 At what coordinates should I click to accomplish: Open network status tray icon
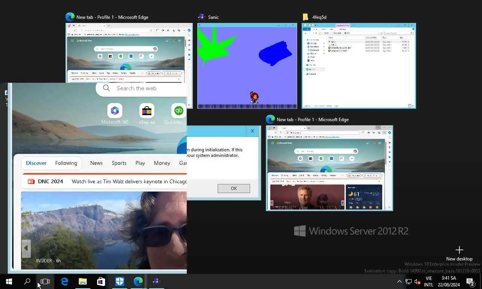pyautogui.click(x=409, y=281)
